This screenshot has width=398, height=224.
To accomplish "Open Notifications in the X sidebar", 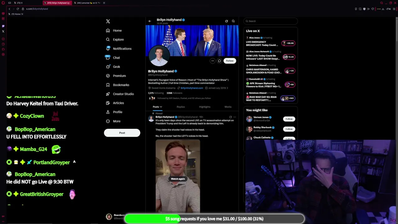I will pyautogui.click(x=118, y=49).
